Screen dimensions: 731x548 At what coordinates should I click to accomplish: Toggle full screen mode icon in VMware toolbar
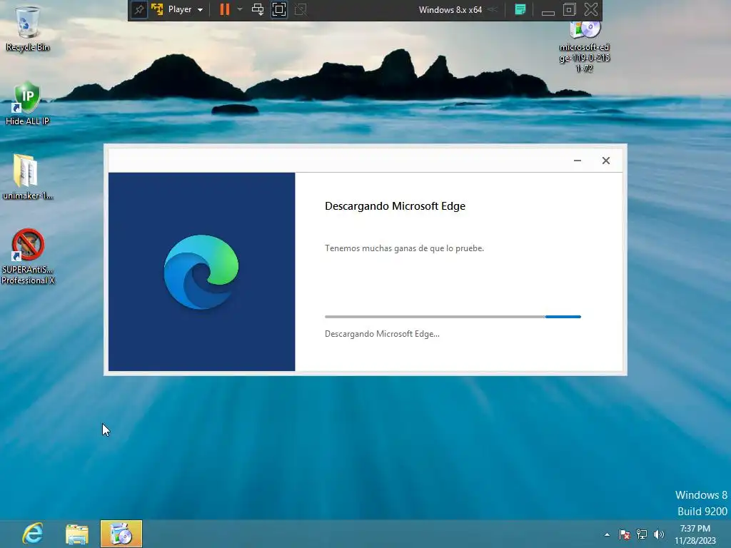(279, 10)
